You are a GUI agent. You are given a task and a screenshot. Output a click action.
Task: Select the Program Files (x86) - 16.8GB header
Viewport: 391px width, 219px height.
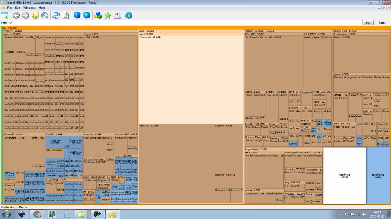tap(288, 31)
